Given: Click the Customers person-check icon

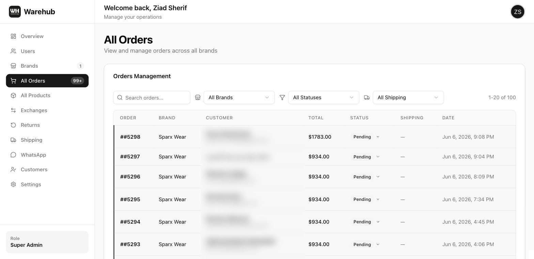Looking at the screenshot, I should [13, 169].
